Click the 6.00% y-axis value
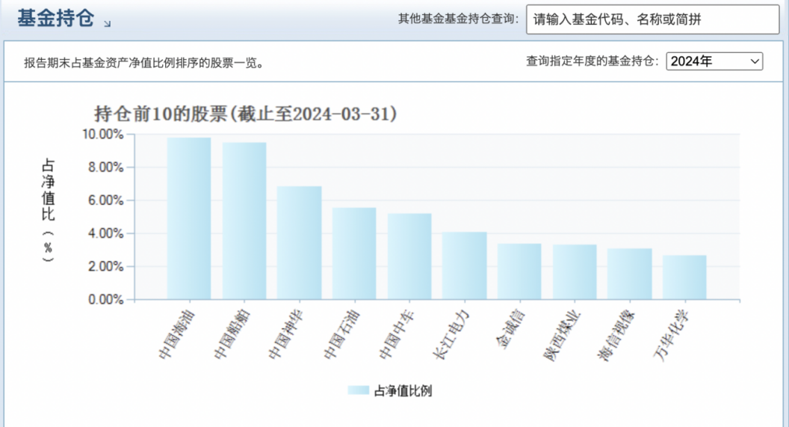Screen dimensions: 789x427 (x=105, y=200)
